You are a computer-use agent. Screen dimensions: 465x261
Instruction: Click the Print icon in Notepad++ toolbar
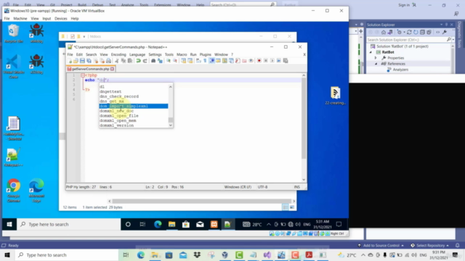point(108,61)
